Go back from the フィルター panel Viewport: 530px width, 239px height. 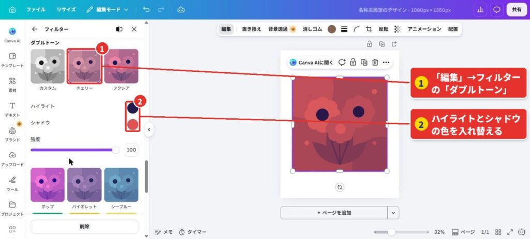tap(35, 29)
